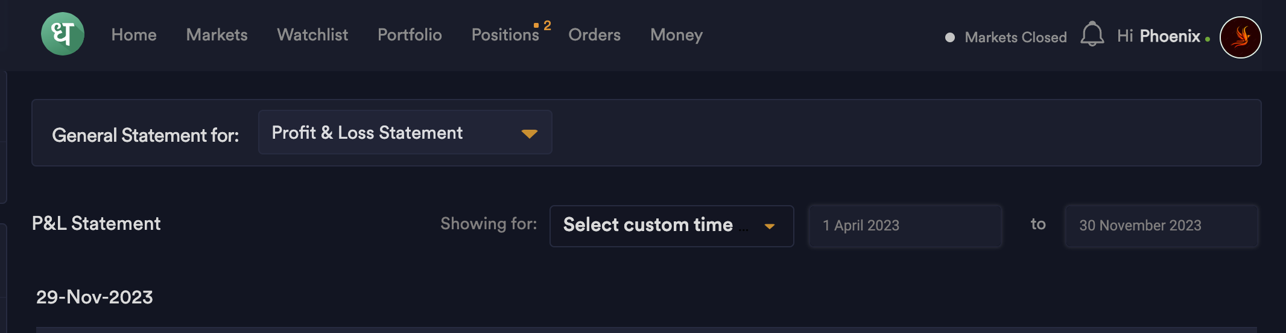The height and width of the screenshot is (333, 1286).
Task: Click the orange caret in time selector
Action: 769,227
